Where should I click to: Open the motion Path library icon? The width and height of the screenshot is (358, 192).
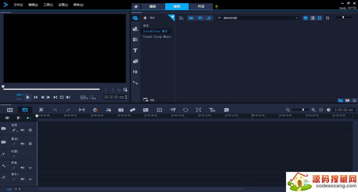click(x=135, y=83)
